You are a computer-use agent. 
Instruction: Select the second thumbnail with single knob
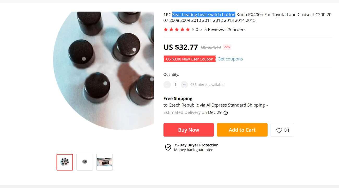pos(85,162)
